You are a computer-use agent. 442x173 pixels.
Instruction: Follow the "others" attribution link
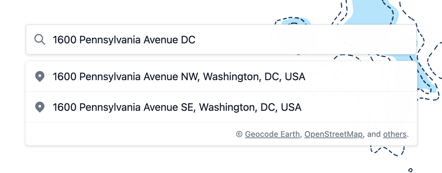tap(395, 134)
